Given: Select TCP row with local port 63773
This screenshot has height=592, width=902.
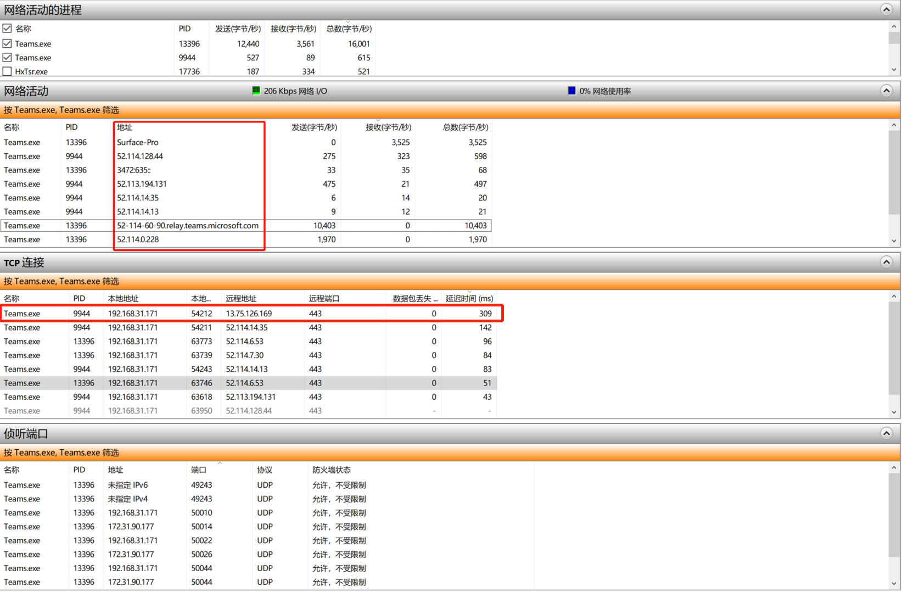Looking at the screenshot, I should pyautogui.click(x=249, y=341).
